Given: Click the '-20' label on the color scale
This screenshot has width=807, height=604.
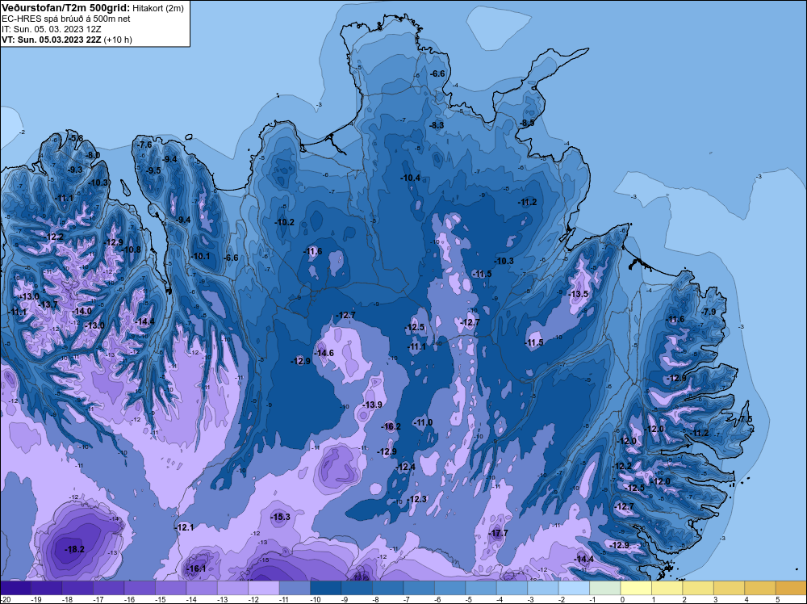Looking at the screenshot, I should pos(5,599).
